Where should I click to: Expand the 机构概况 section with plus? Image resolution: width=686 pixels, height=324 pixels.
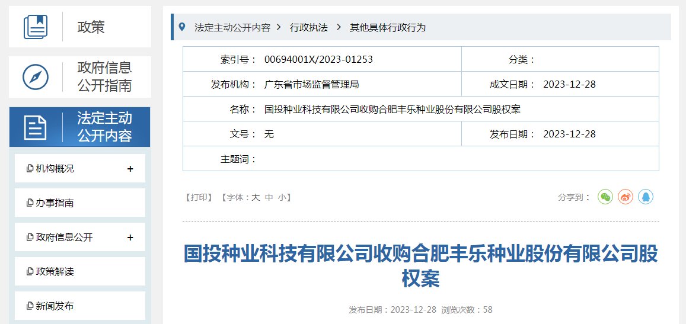pyautogui.click(x=130, y=169)
